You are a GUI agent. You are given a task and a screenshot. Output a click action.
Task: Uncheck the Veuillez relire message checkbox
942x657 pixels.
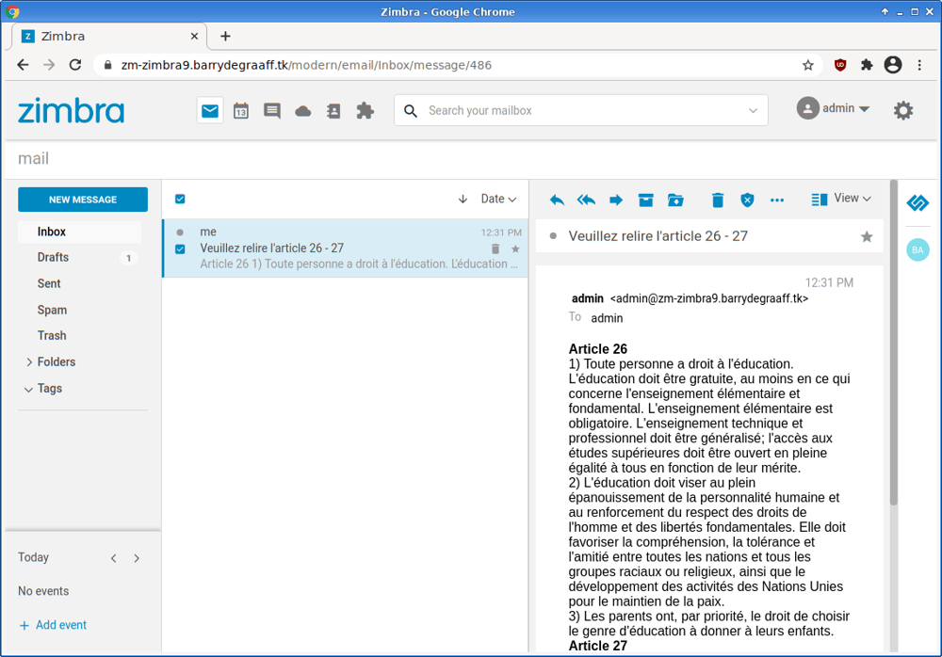point(180,249)
